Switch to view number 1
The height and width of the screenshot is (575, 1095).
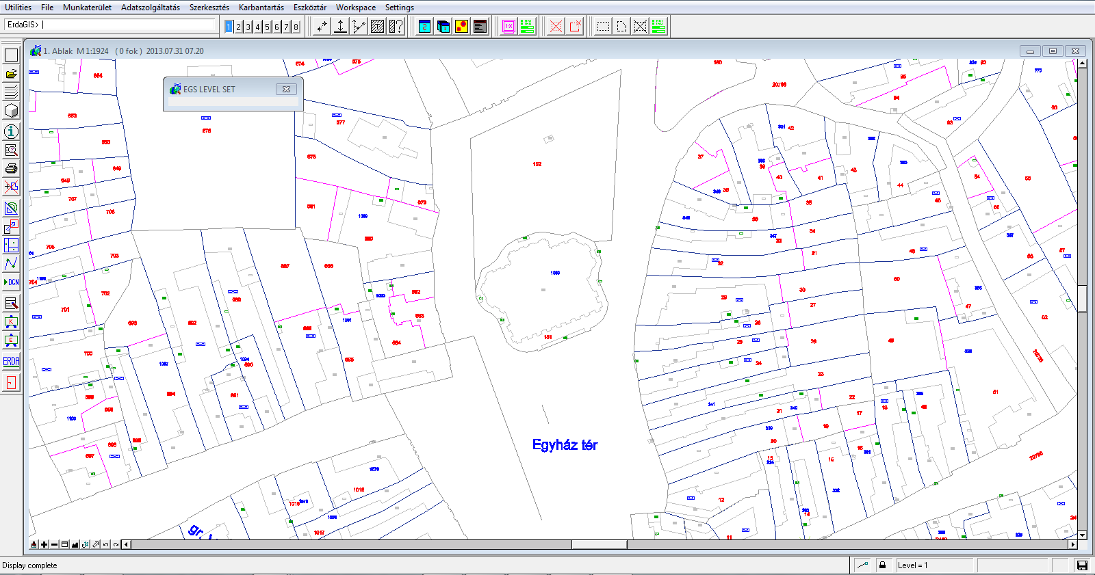point(229,27)
